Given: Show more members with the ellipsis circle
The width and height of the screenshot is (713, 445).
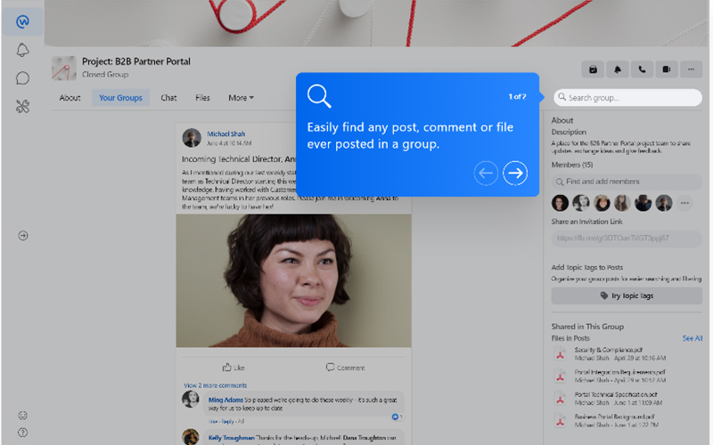Looking at the screenshot, I should [684, 203].
